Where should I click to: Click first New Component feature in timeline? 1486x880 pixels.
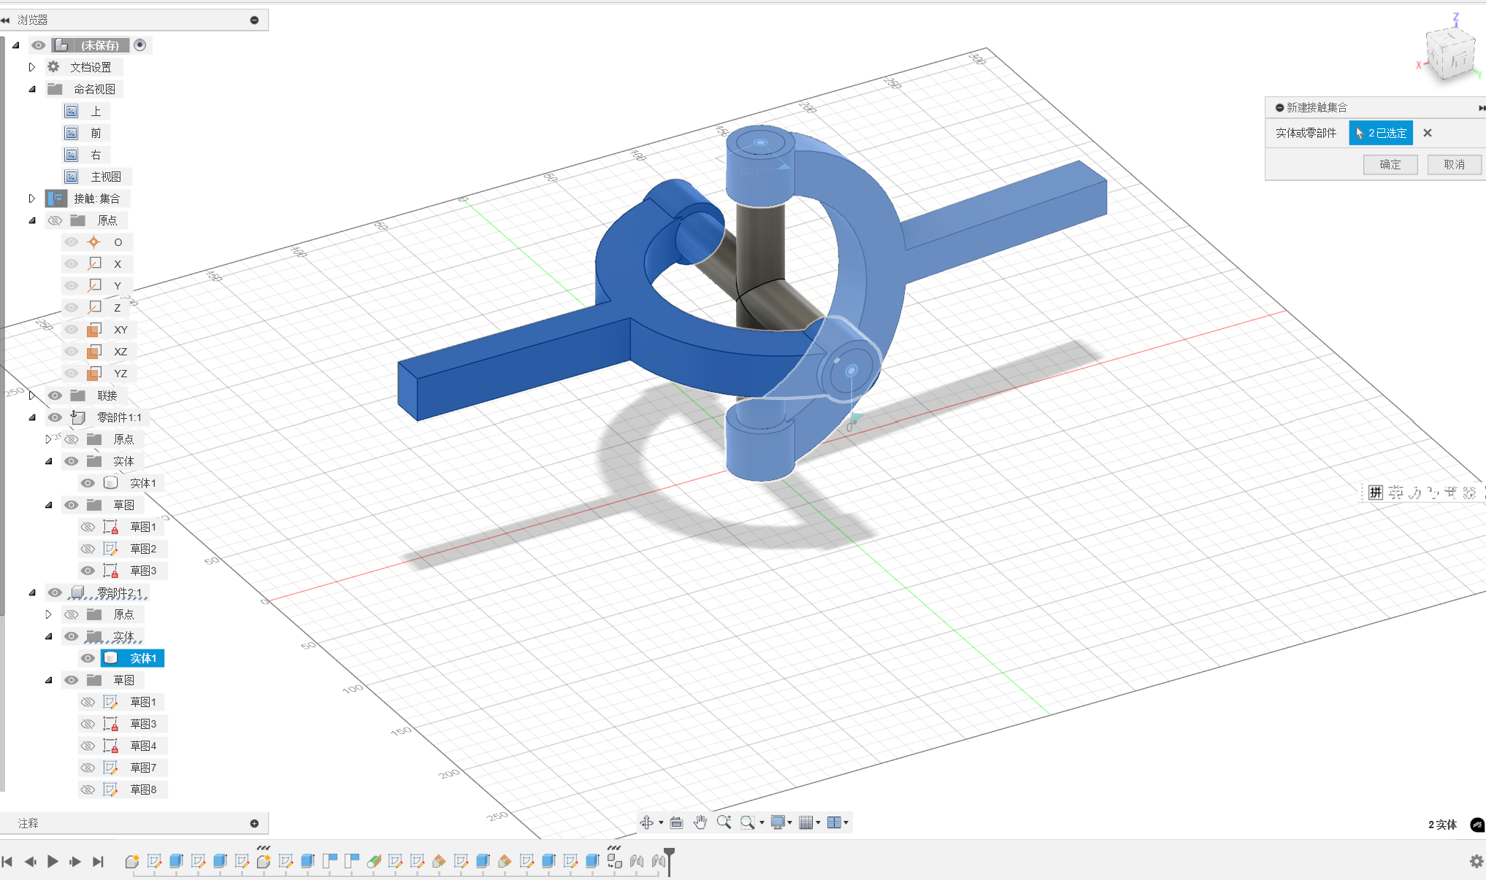click(x=132, y=861)
